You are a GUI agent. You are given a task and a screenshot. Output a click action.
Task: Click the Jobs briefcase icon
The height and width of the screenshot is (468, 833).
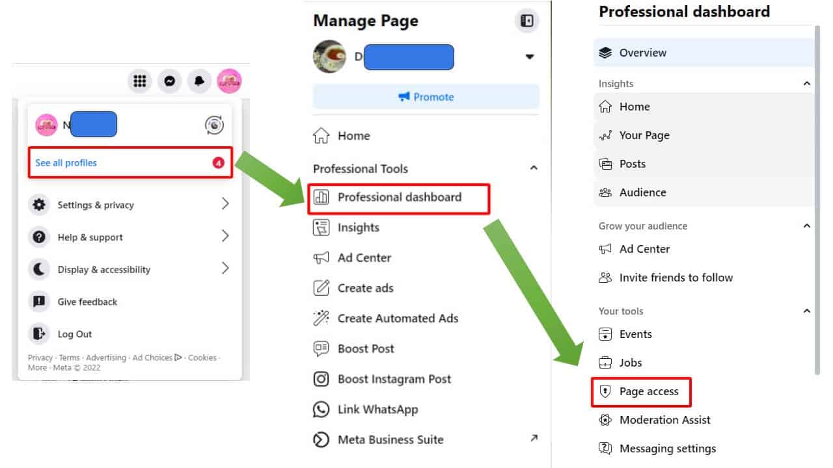point(605,363)
